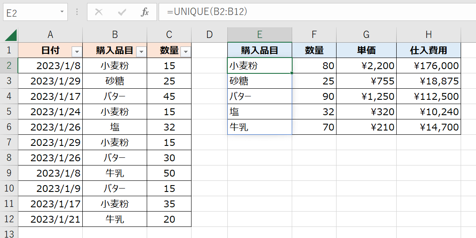Select column H header
Viewport: 476px width, 238px height.
point(428,35)
